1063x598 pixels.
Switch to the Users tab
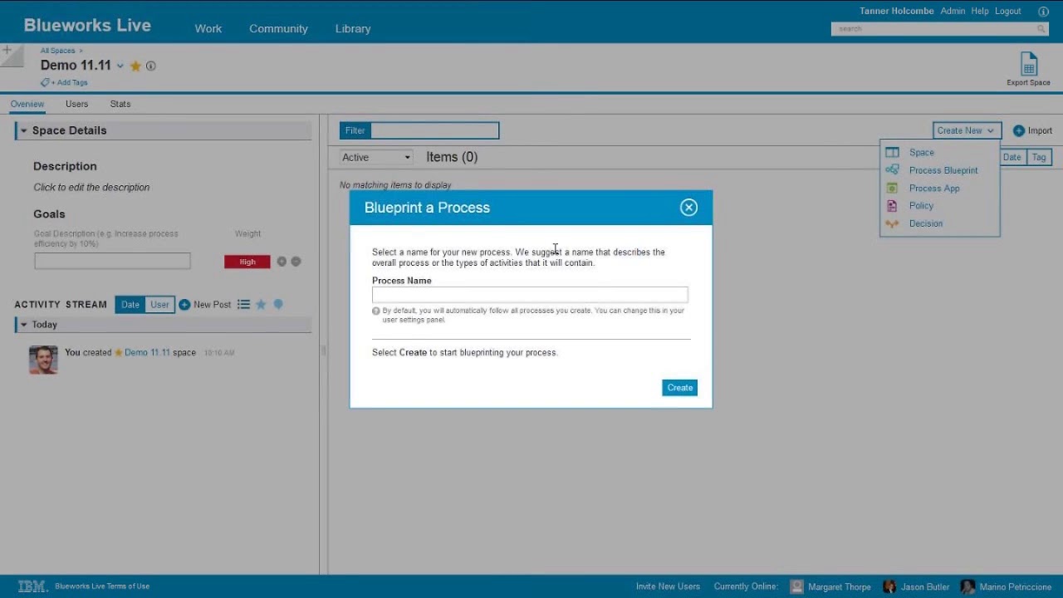pos(76,104)
